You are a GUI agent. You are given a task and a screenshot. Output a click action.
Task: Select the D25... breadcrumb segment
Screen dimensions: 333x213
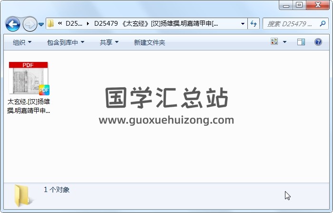click(x=74, y=23)
